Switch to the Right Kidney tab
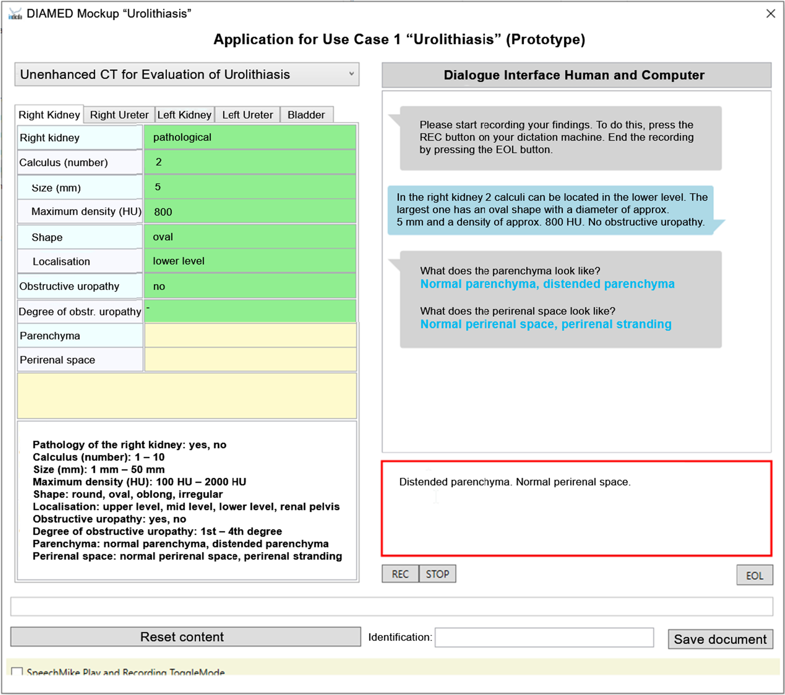Screen dimensions: 785x695 click(49, 115)
